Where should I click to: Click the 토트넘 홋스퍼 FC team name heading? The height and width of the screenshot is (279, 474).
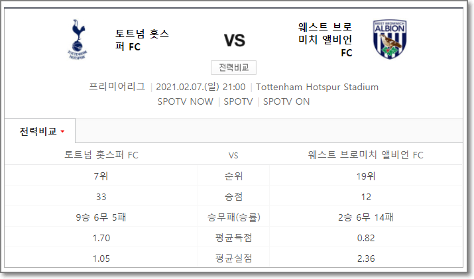tap(142, 40)
